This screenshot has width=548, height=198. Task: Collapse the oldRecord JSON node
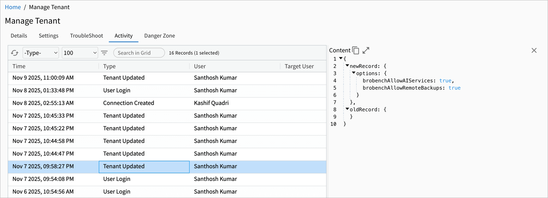[347, 109]
